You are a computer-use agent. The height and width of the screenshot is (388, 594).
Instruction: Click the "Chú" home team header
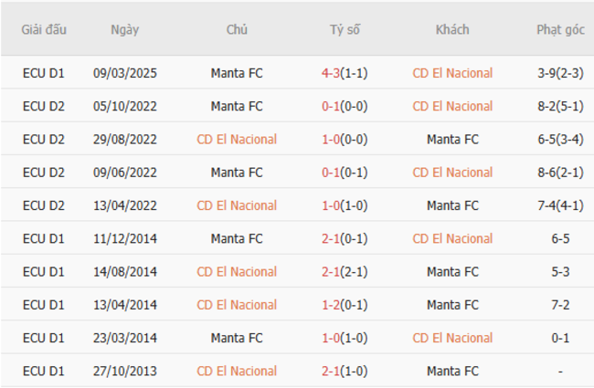[x=237, y=29]
